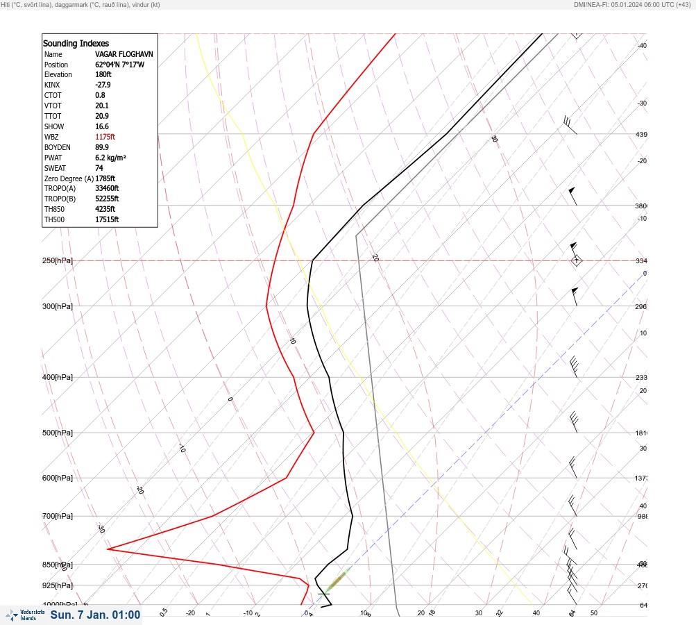This screenshot has width=696, height=625.
Task: Click the 'Zero Degree (A)' row label
Action: tap(69, 178)
